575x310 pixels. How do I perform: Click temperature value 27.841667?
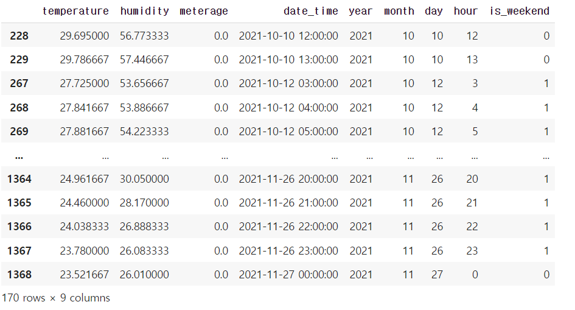[x=85, y=108]
